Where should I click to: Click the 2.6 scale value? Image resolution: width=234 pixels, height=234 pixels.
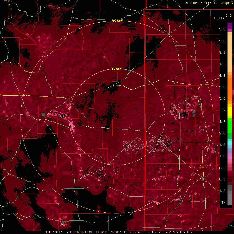tap(222, 133)
